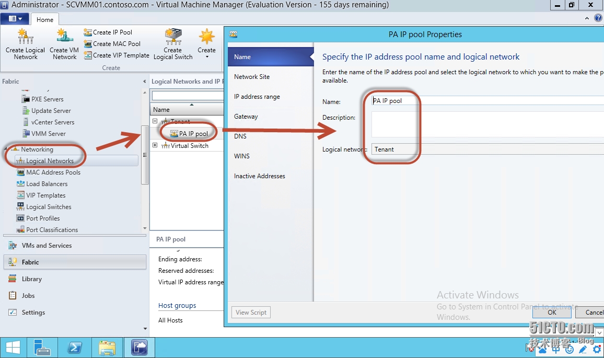Viewport: 604px width, 358px height.
Task: Collapse the Fabric pane with left chevron
Action: [144, 82]
